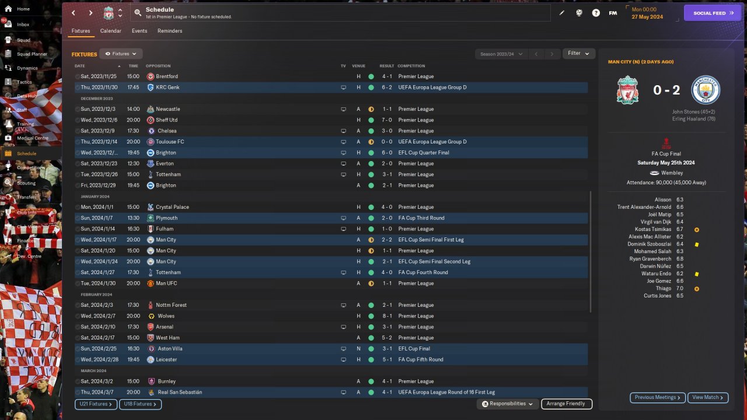Viewport: 747px width, 420px height.
Task: Toggle circle beside Burnley fixture date
Action: [x=78, y=381]
